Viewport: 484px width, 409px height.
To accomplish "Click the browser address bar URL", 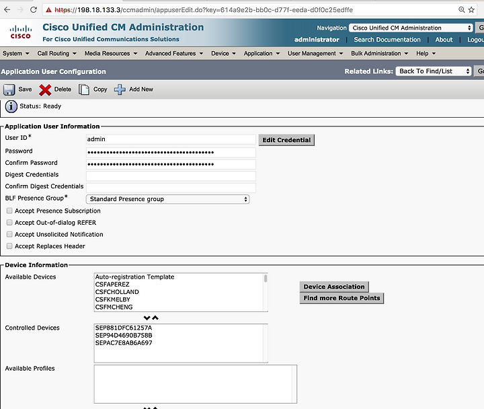I will coord(204,10).
